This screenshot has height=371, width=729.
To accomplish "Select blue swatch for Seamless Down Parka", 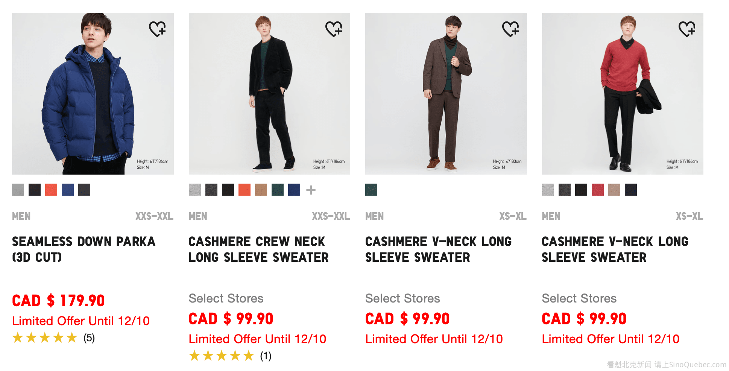I will click(68, 190).
